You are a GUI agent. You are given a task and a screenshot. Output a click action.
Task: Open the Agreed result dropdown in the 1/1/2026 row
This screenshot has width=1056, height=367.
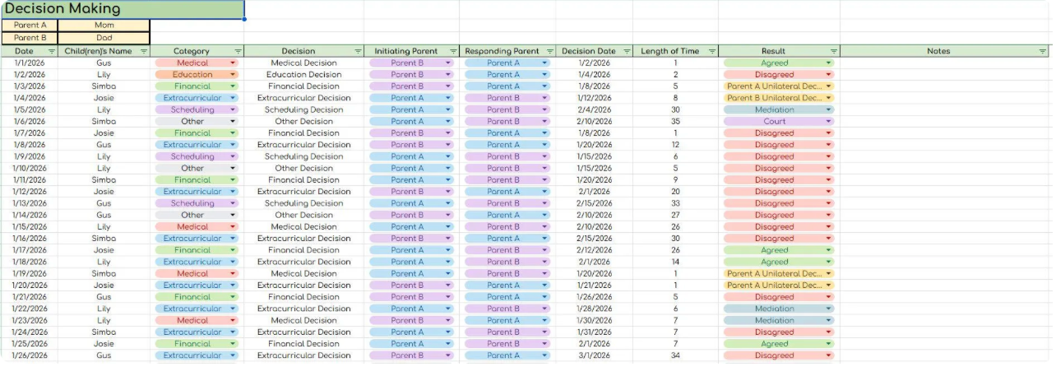[x=828, y=63]
